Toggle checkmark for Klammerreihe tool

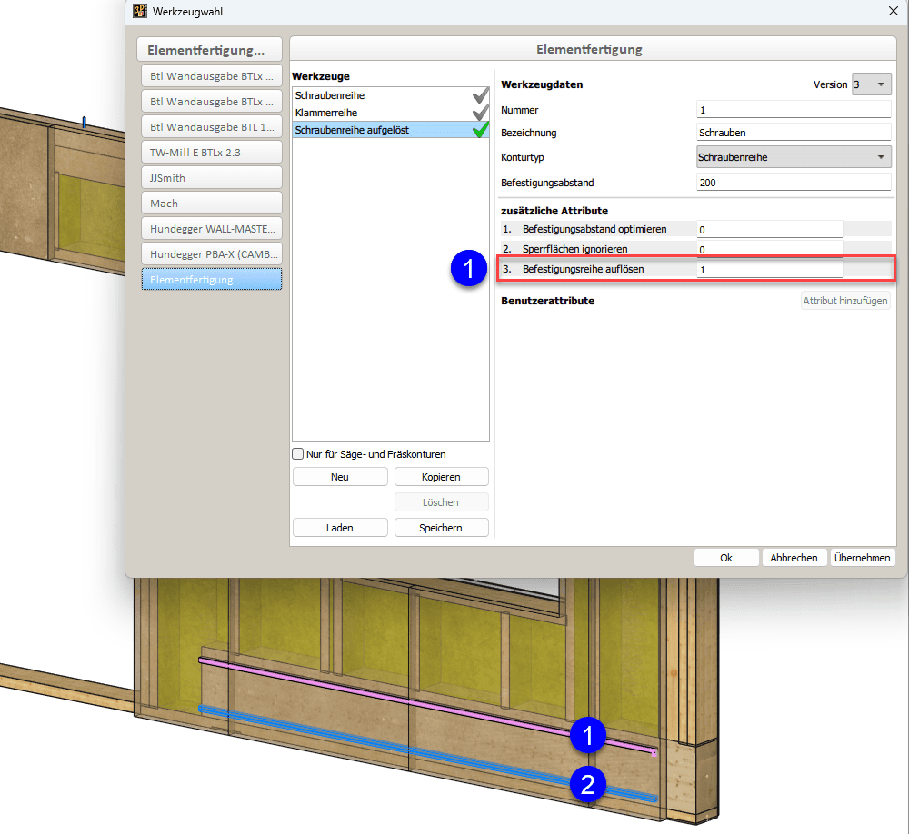[x=480, y=113]
